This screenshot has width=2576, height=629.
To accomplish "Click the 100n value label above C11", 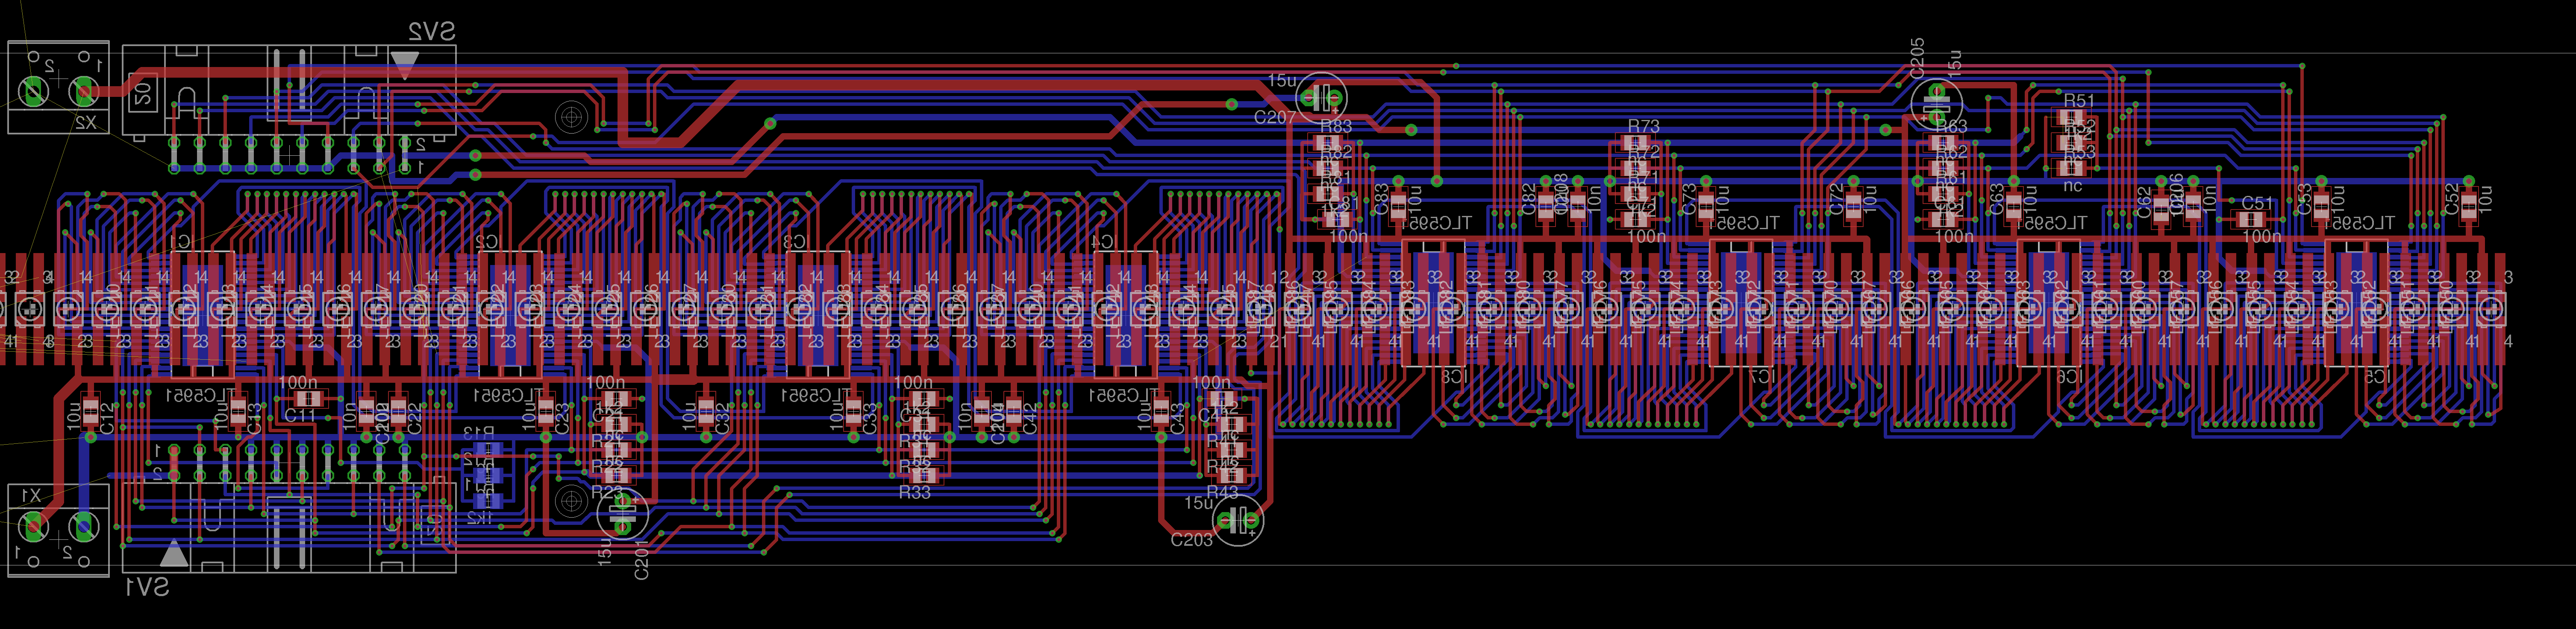I will coord(297,382).
